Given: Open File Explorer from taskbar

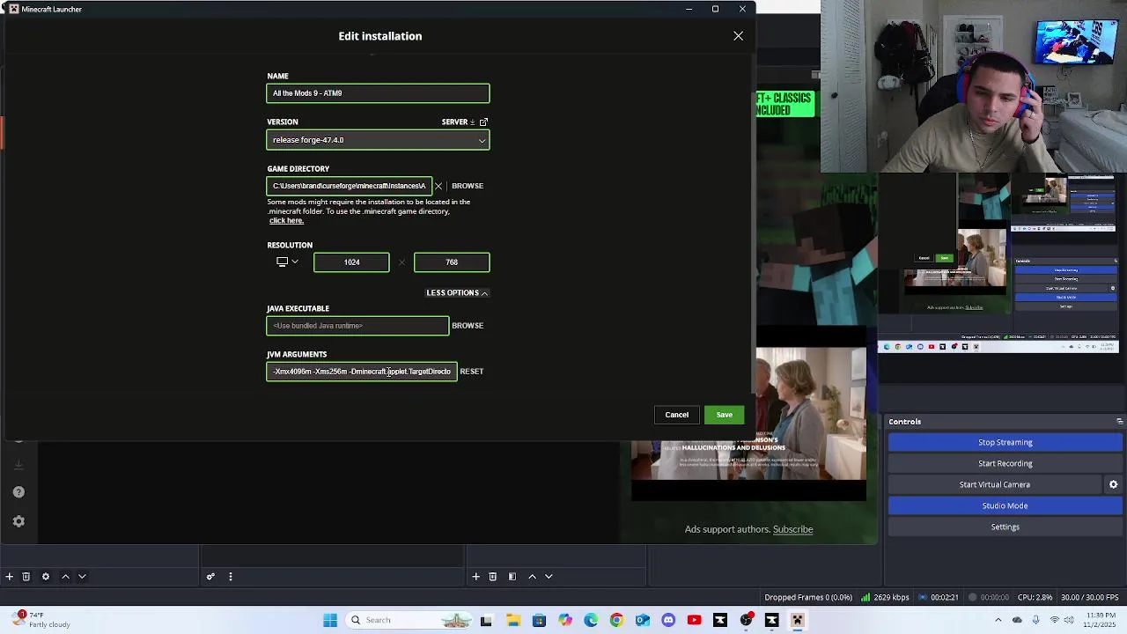Looking at the screenshot, I should click(513, 620).
